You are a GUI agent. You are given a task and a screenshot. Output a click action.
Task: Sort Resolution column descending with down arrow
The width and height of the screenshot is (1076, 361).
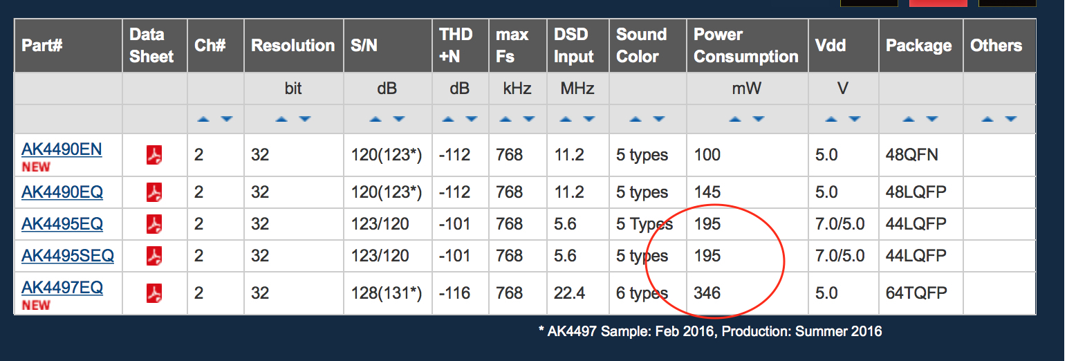click(x=305, y=119)
